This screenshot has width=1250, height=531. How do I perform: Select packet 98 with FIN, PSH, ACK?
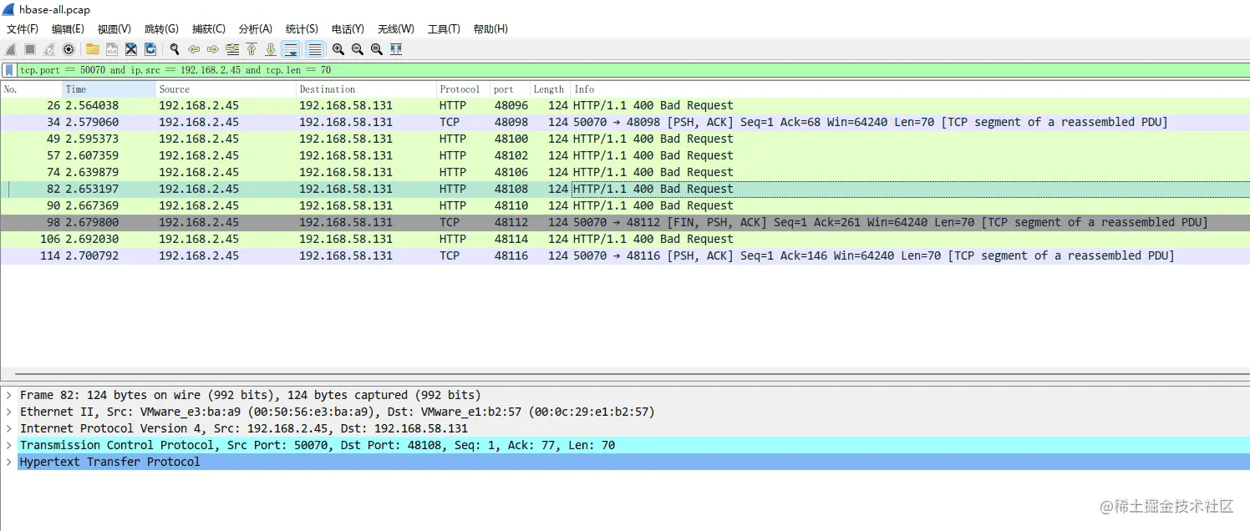625,223
